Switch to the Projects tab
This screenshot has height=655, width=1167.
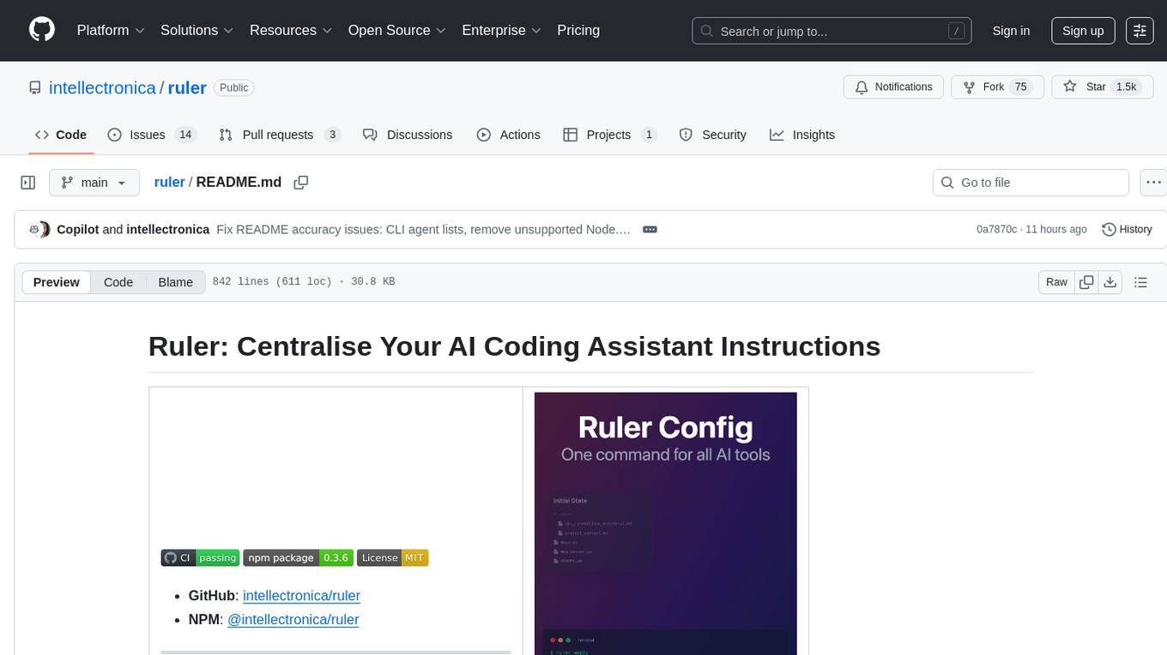610,135
